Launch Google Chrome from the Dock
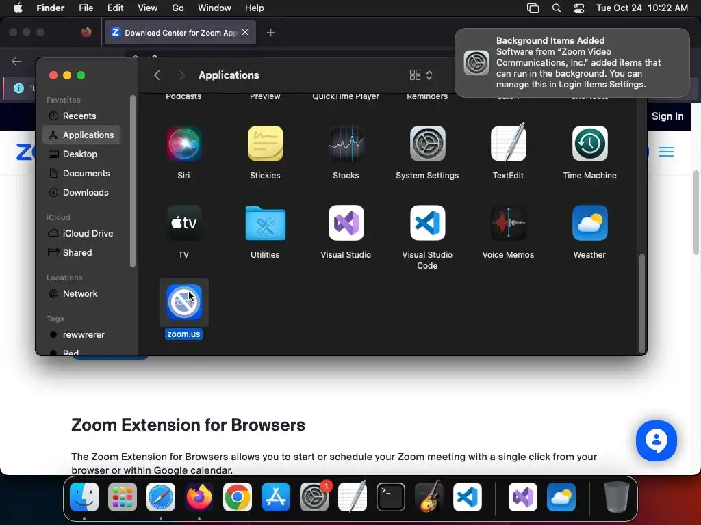Image resolution: width=701 pixels, height=525 pixels. click(238, 497)
